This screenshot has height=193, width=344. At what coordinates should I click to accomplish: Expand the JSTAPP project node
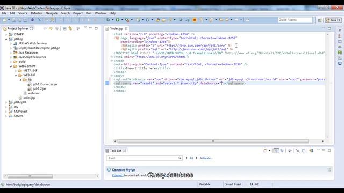click(6, 34)
